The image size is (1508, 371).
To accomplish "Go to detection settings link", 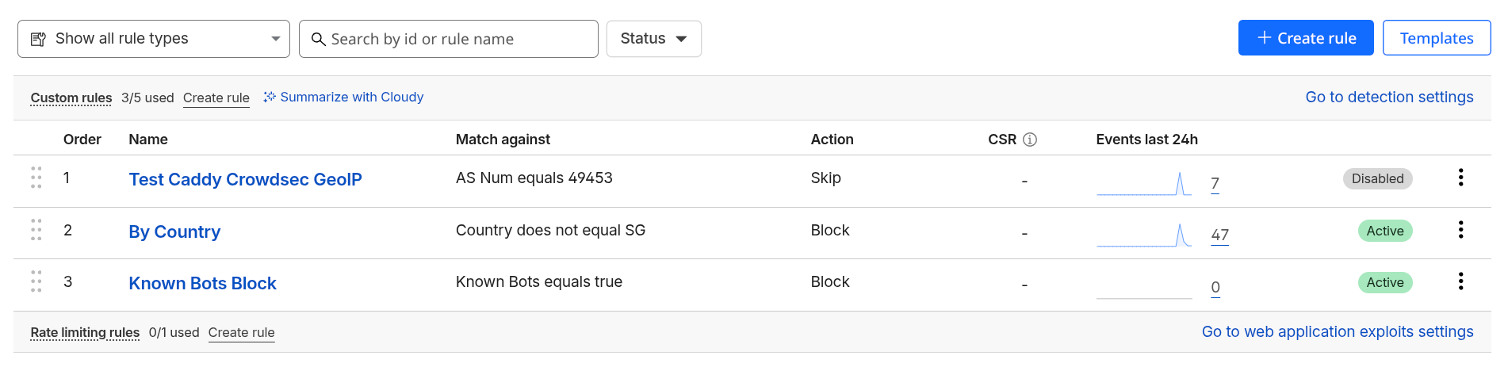I will (x=1389, y=97).
